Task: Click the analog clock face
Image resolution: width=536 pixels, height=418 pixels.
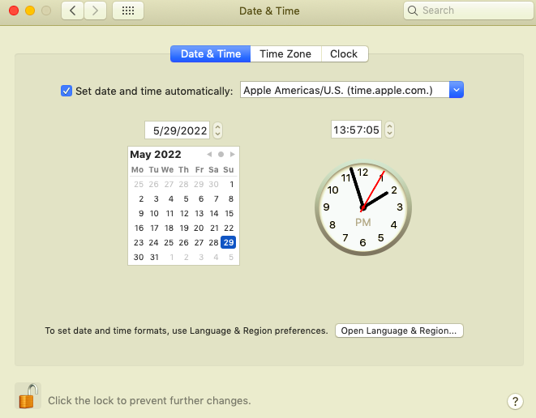Action: [363, 207]
